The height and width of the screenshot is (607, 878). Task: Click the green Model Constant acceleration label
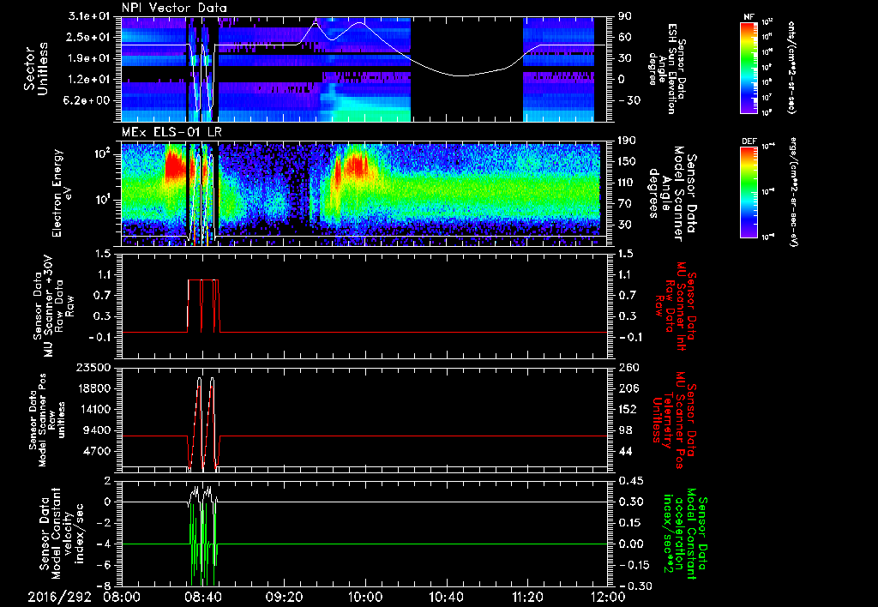(x=683, y=532)
